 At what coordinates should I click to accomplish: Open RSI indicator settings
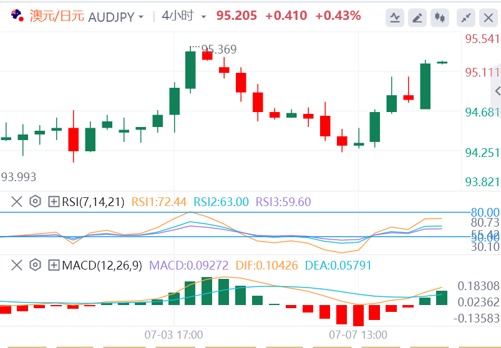(x=36, y=201)
